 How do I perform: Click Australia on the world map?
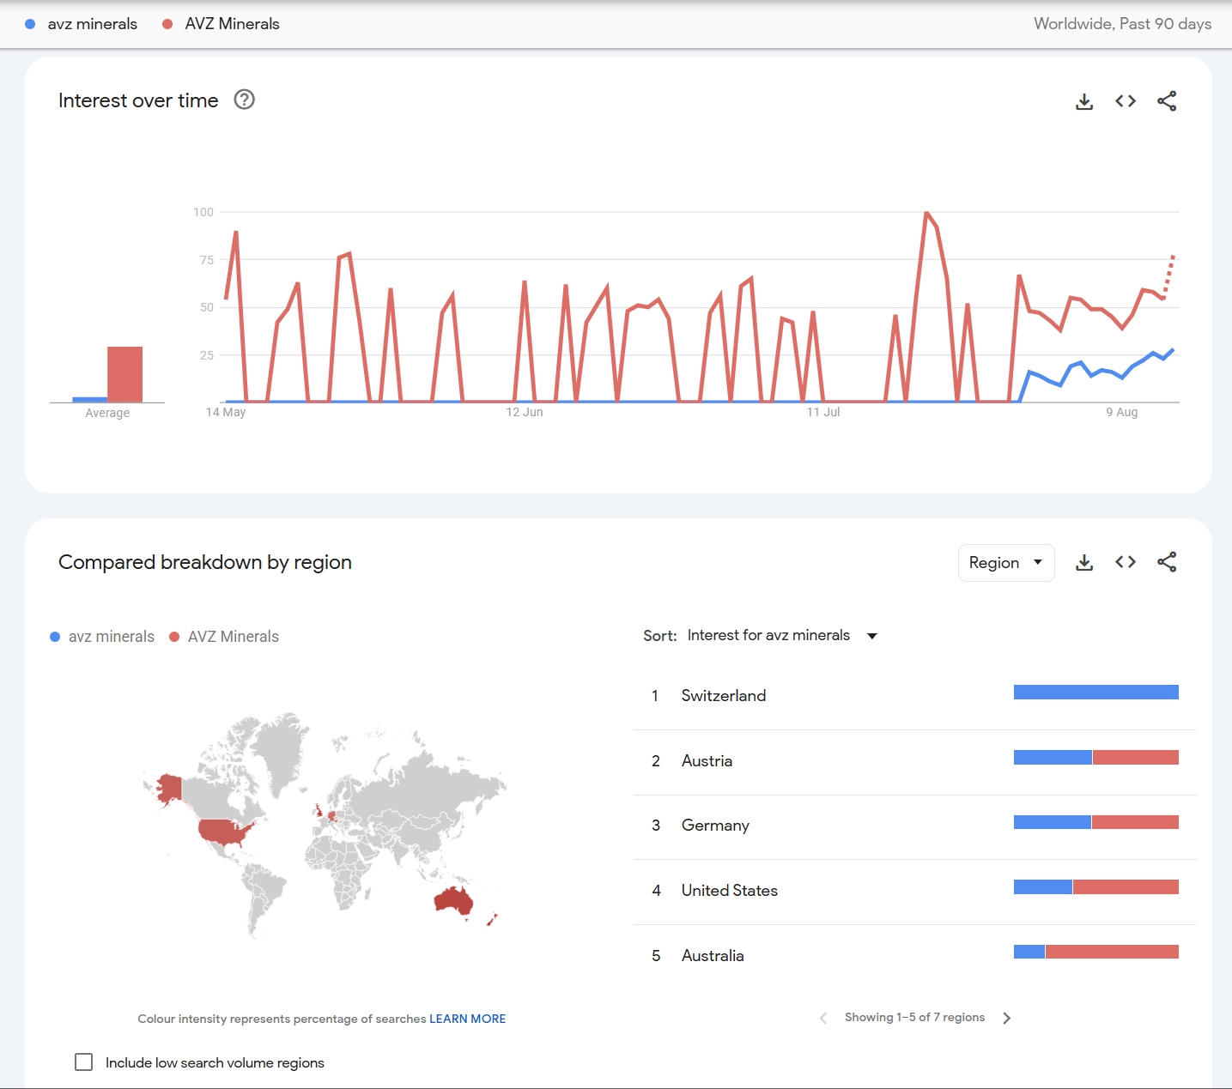point(452,901)
